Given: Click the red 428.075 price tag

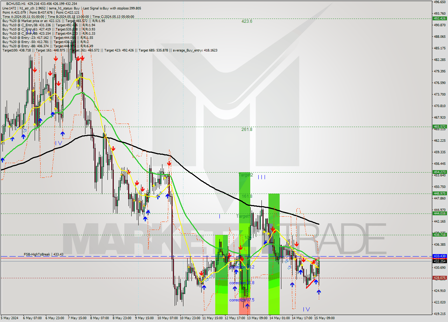Looking at the screenshot, I should (440, 278).
